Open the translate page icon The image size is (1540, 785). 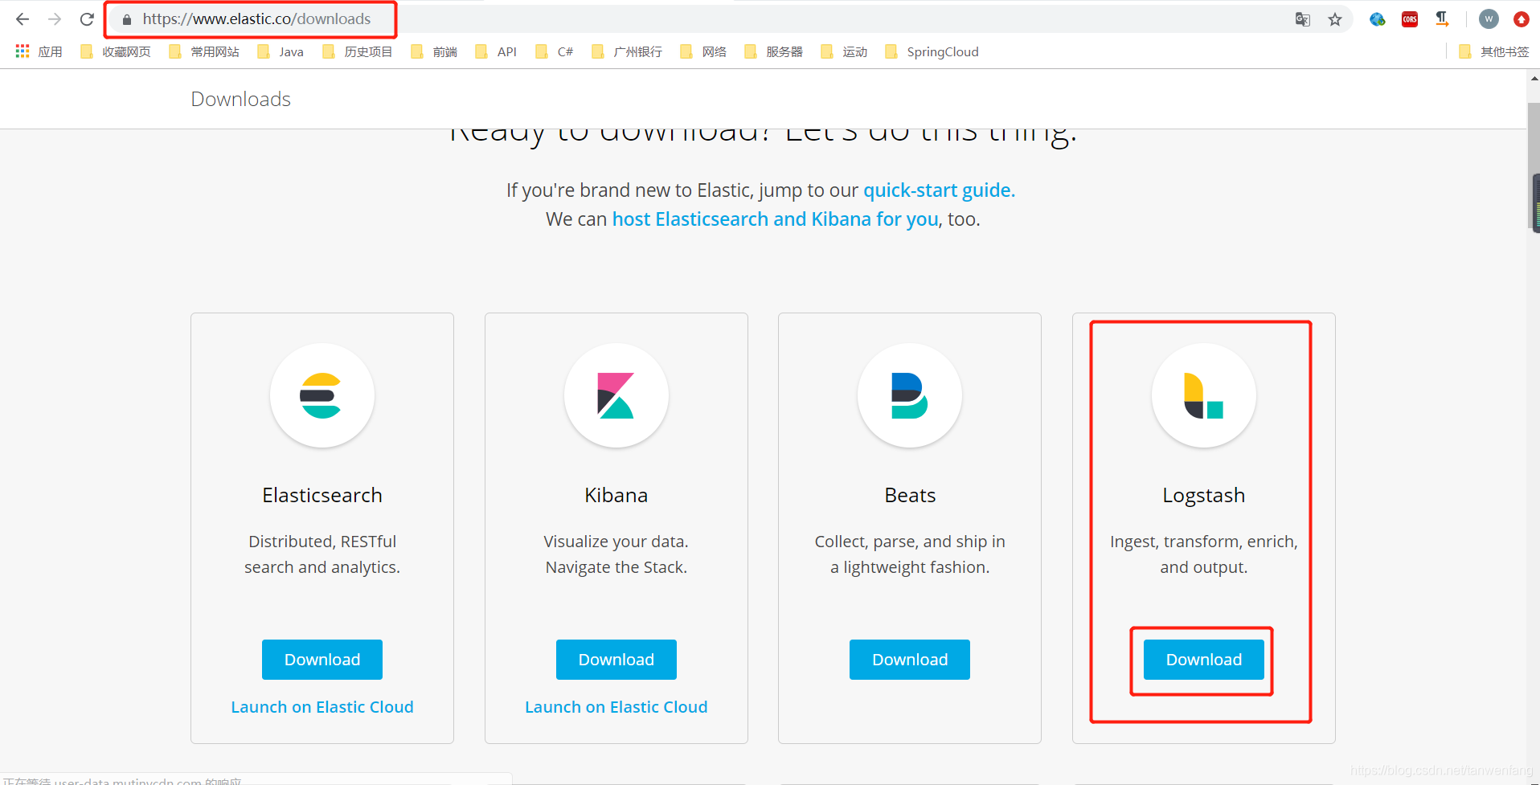point(1303,19)
